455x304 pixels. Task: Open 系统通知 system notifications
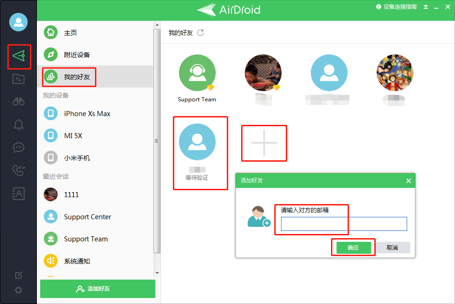tap(95, 261)
